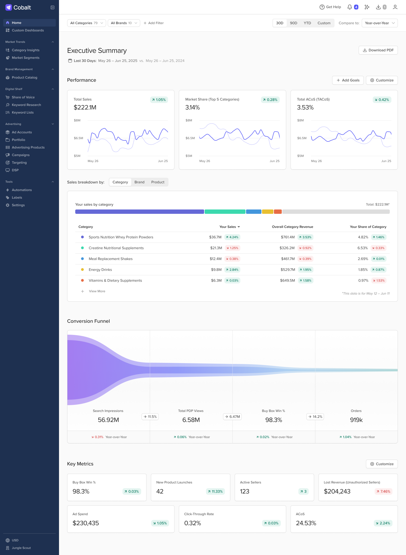Switch sales breakdown to Product
406x555 pixels.
[158, 182]
